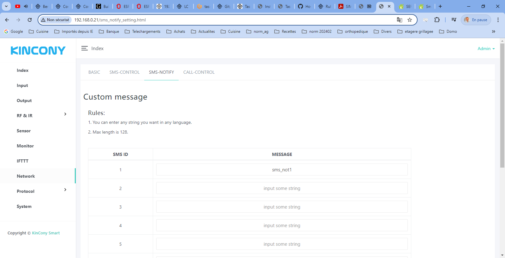Open the Chrome three-dot menu
This screenshot has width=505, height=258.
(498, 20)
